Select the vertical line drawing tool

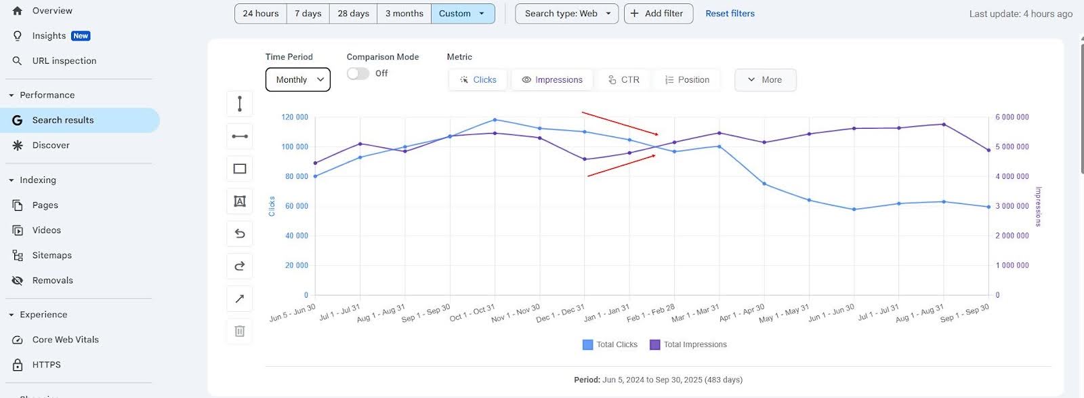239,104
